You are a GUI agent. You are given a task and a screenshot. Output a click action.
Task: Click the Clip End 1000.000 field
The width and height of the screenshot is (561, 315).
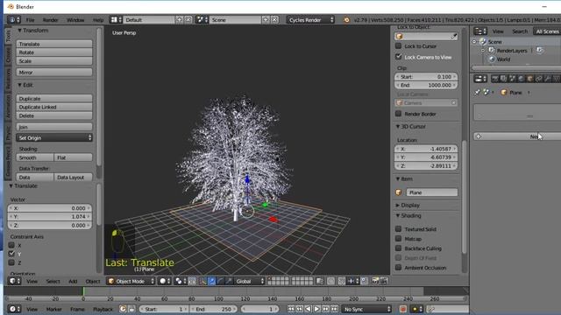(x=426, y=86)
